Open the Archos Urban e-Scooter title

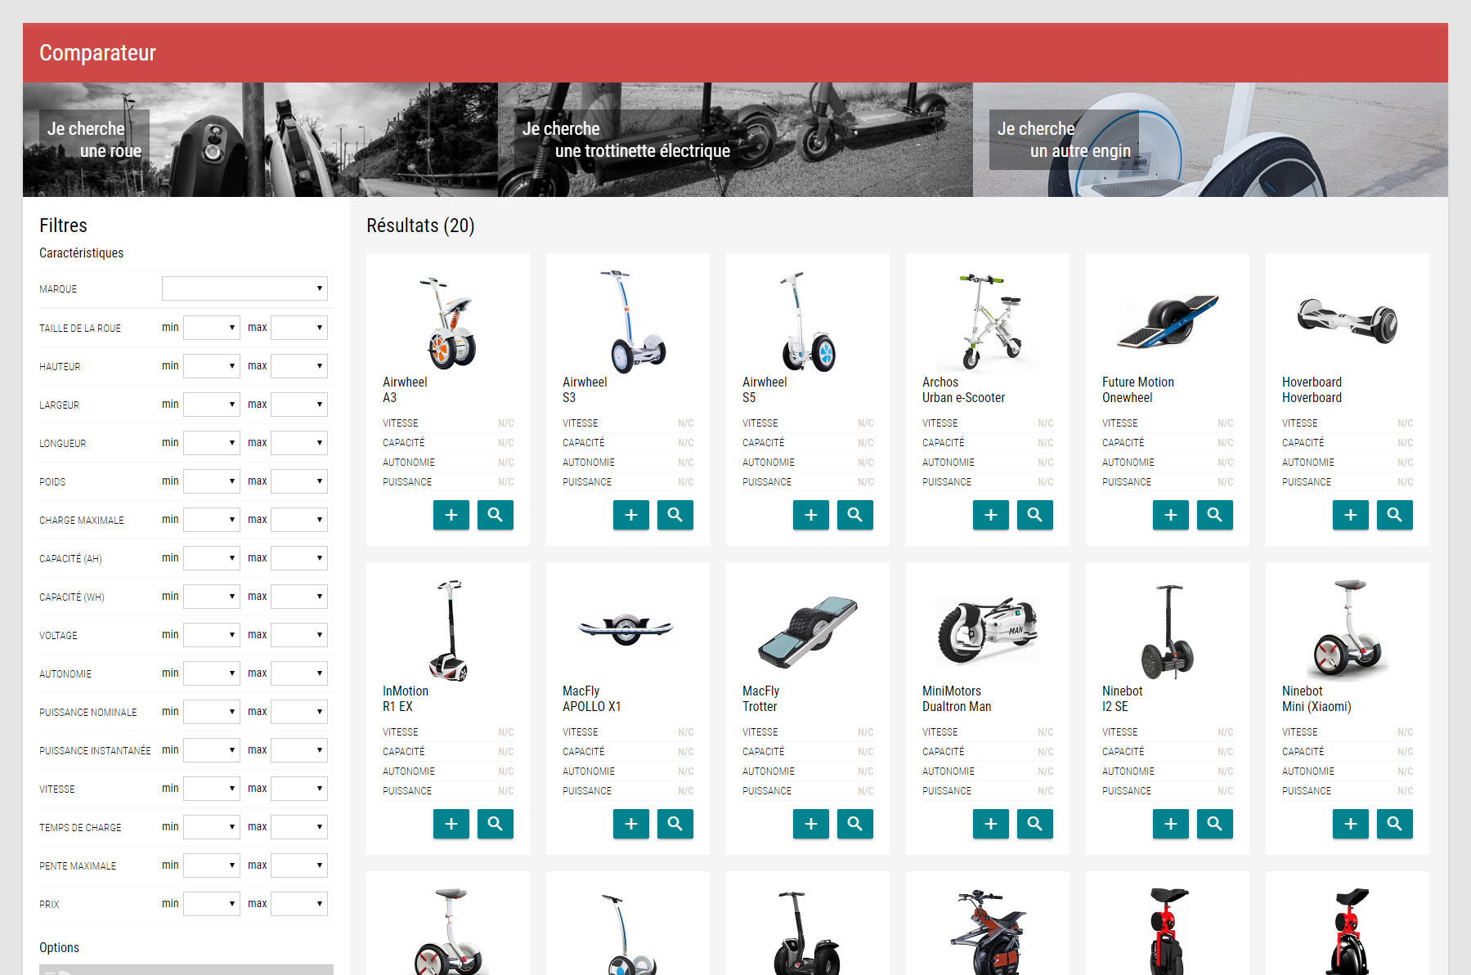(963, 390)
